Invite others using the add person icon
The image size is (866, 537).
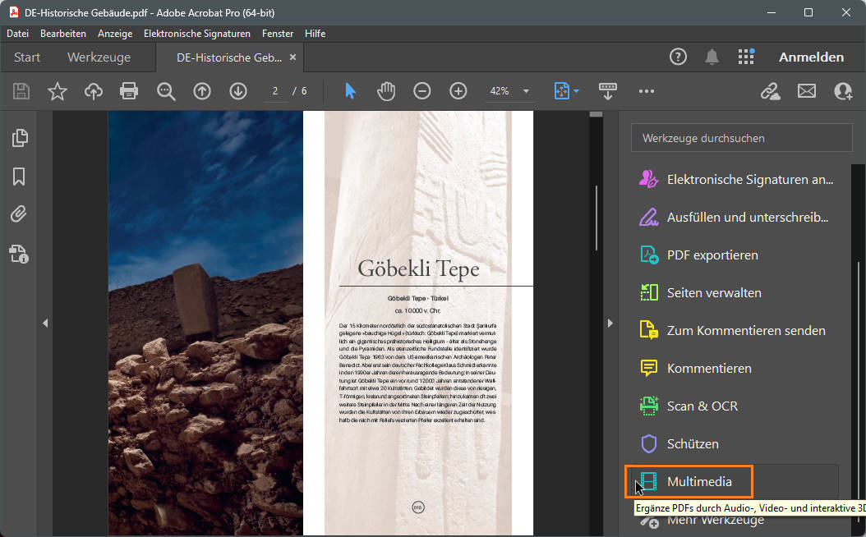tap(843, 91)
